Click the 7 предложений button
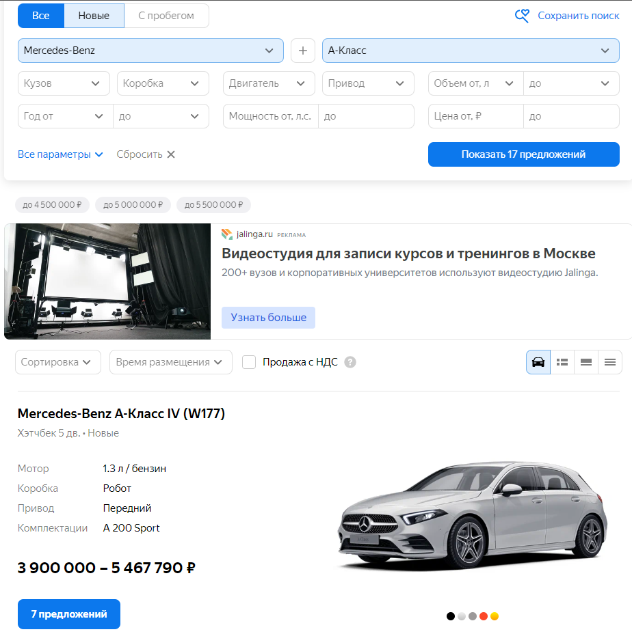The image size is (632, 634). coord(69,614)
